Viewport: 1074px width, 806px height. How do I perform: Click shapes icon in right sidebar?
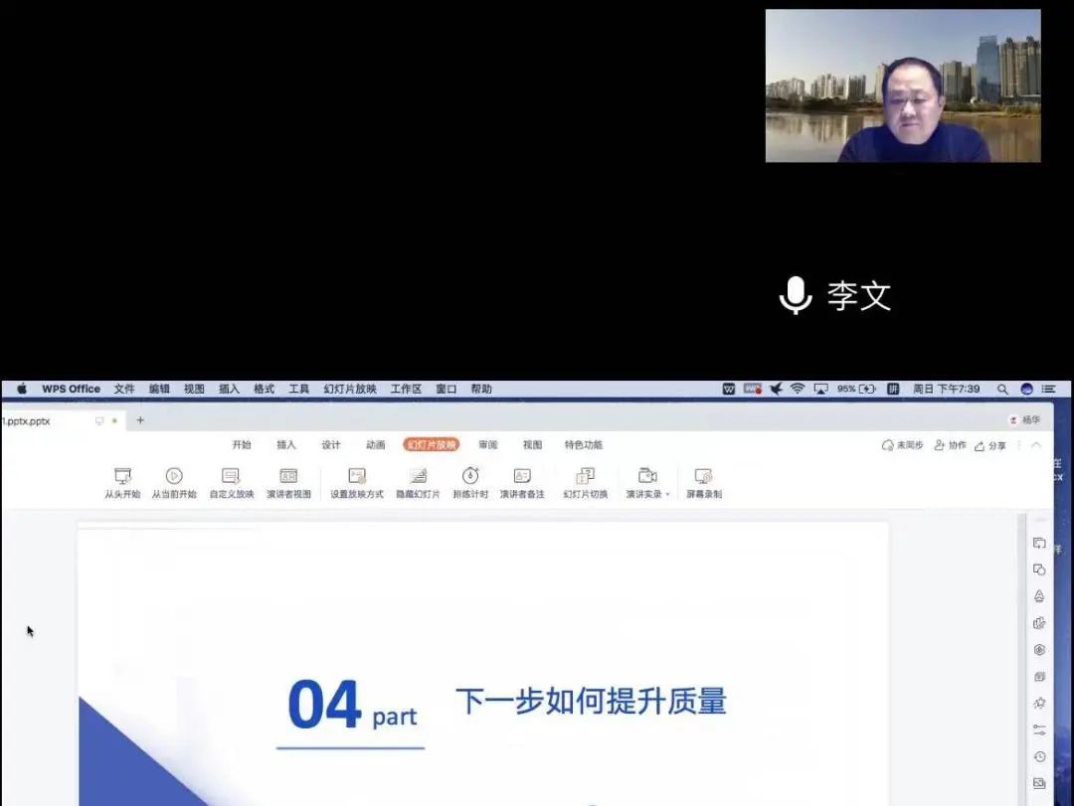1039,569
